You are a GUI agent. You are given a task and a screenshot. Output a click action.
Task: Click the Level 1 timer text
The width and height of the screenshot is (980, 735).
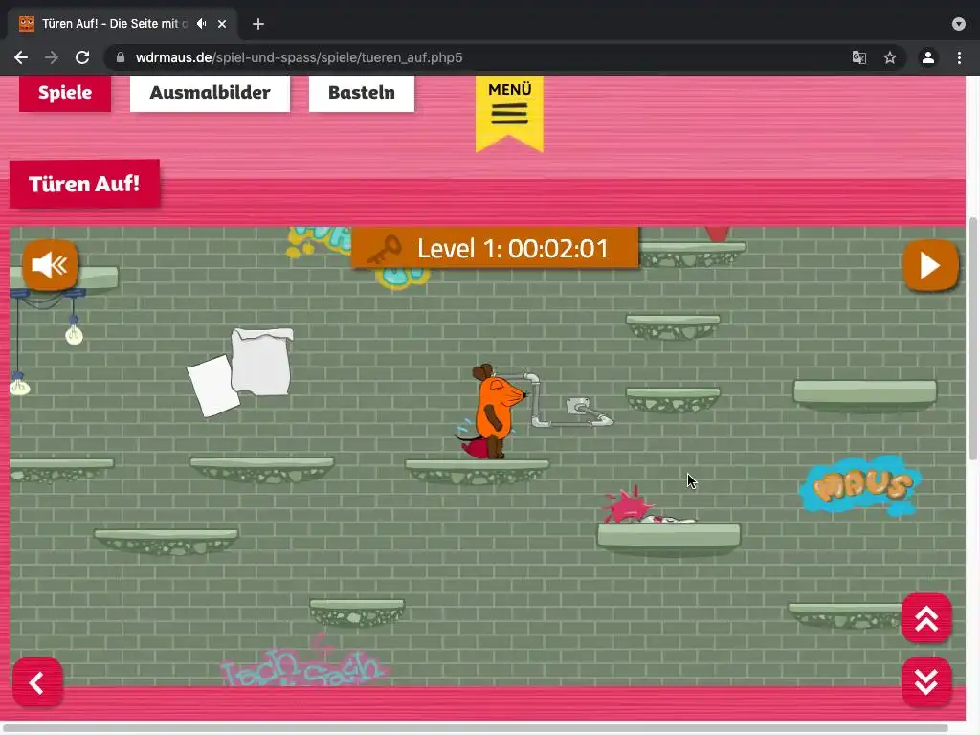point(513,249)
